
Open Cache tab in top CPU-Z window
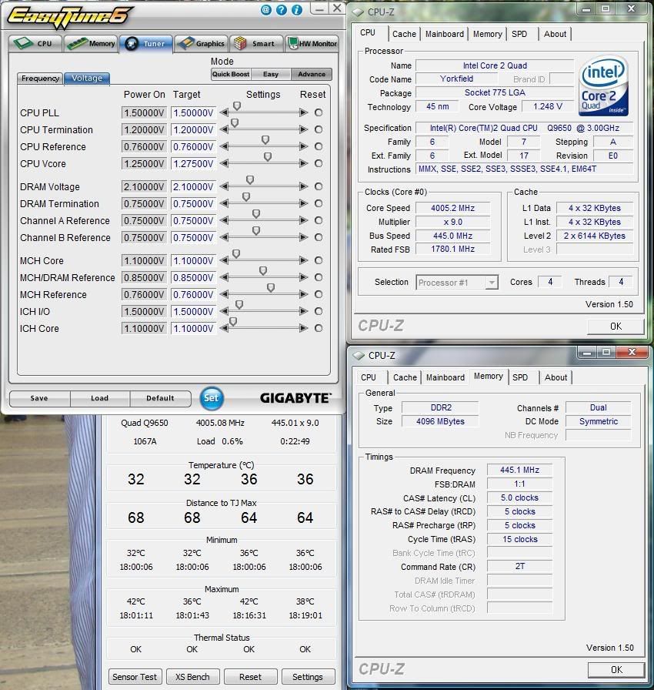tap(404, 34)
